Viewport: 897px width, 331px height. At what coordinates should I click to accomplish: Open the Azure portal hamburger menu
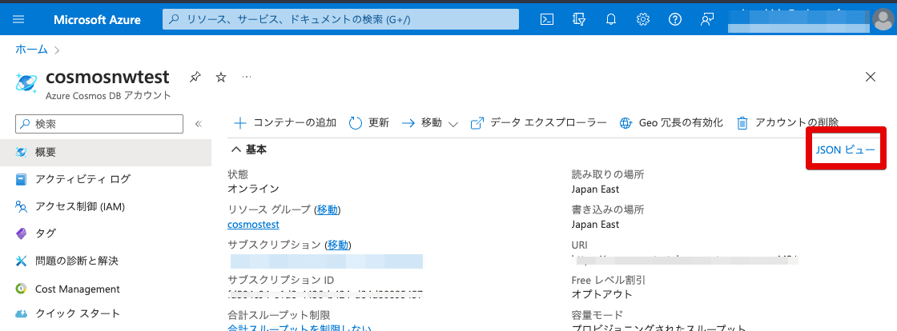click(18, 19)
